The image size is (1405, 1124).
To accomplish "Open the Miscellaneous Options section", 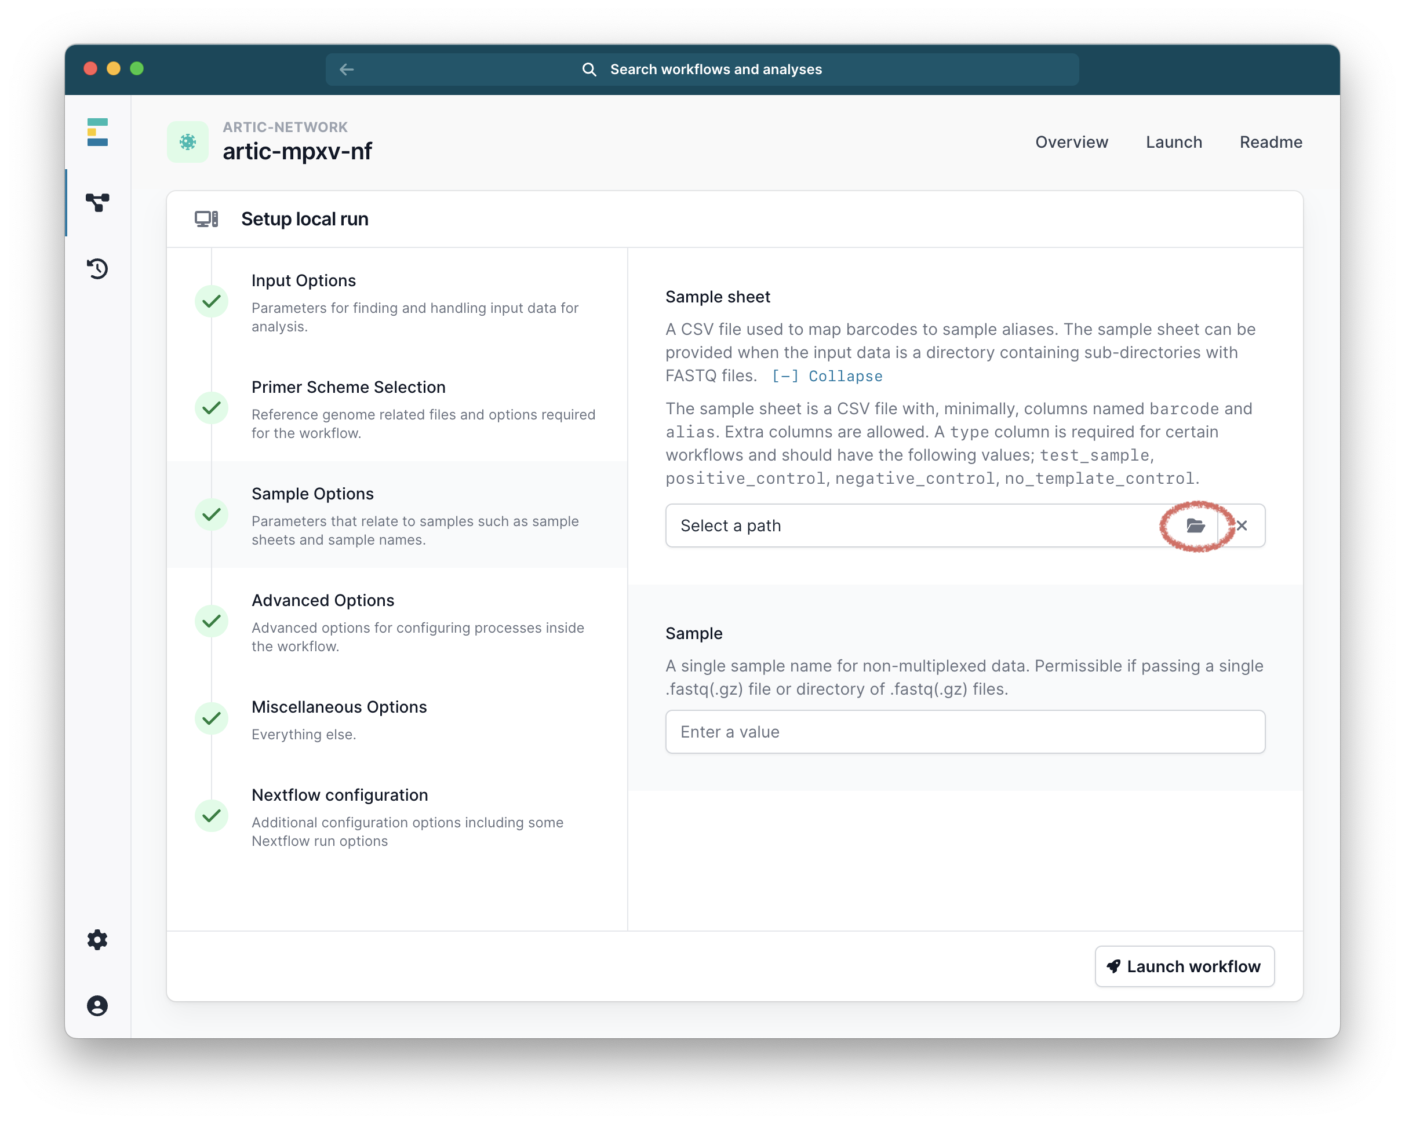I will 339,707.
